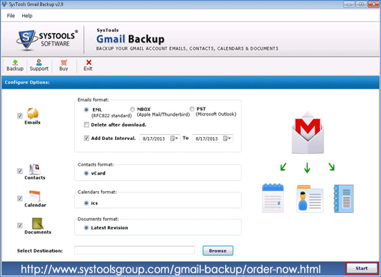Click the Contacts cards icon
Image resolution: width=381 pixels, height=277 pixels.
pyautogui.click(x=35, y=169)
